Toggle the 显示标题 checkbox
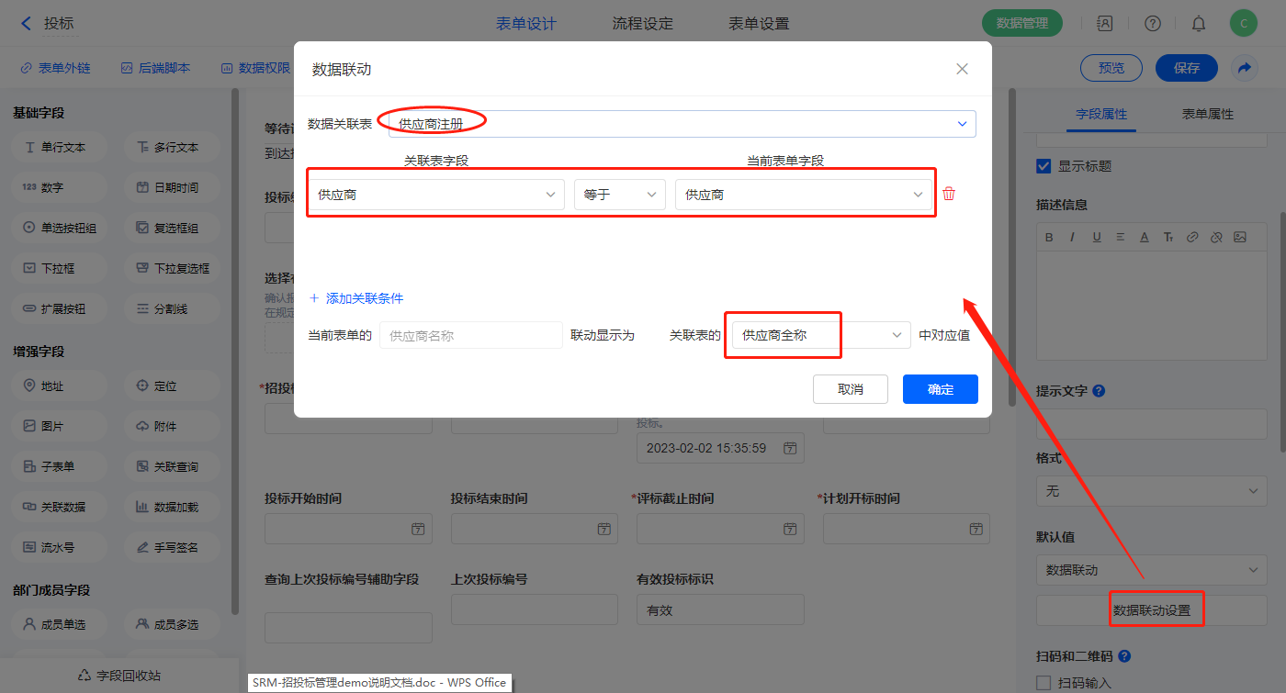 point(1043,166)
